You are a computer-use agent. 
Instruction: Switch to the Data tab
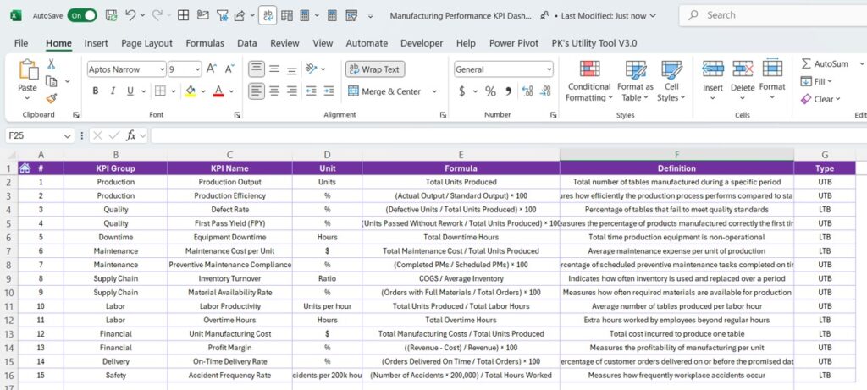[247, 43]
